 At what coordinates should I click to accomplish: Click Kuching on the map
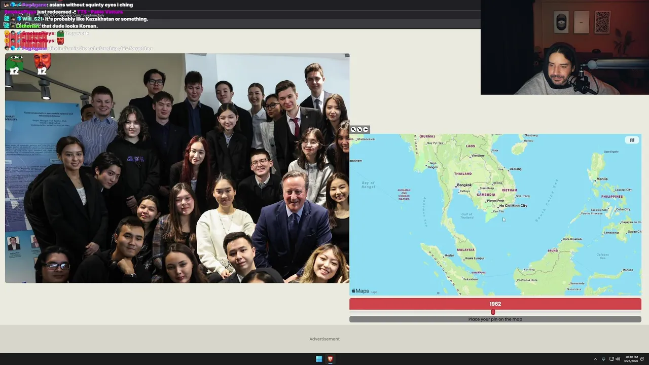[529, 269]
